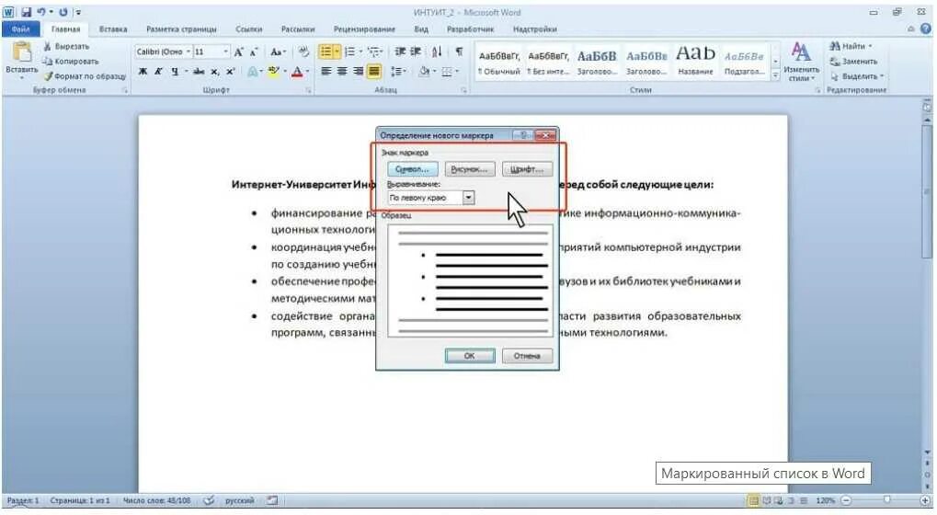937x515 pixels.
Task: Click Заменить in editing group
Action: point(853,62)
